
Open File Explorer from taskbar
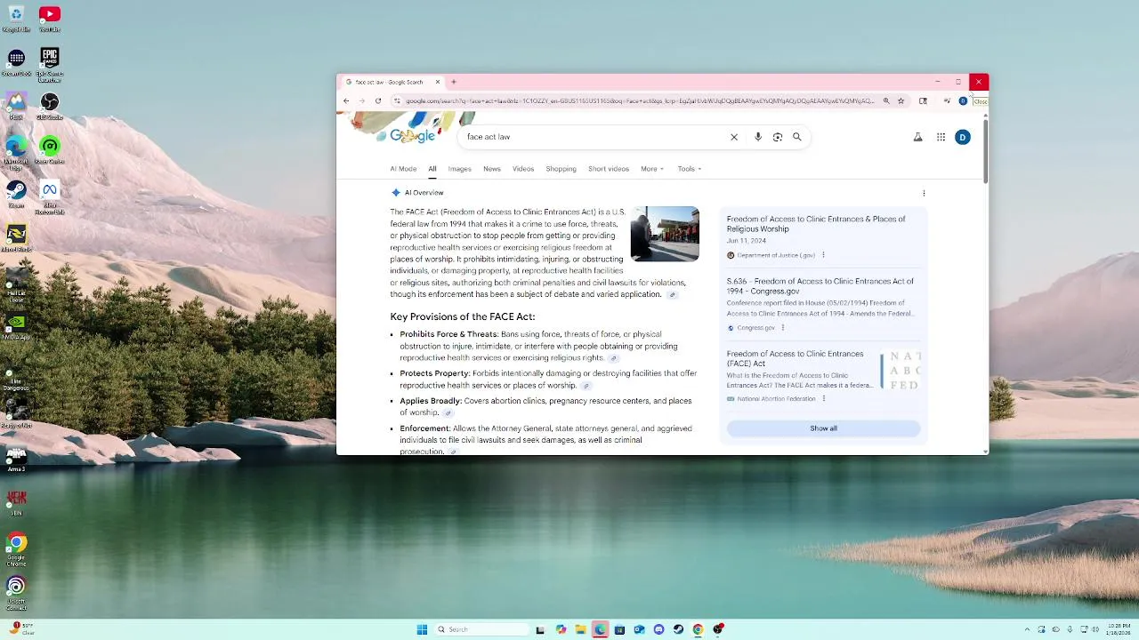coord(580,629)
